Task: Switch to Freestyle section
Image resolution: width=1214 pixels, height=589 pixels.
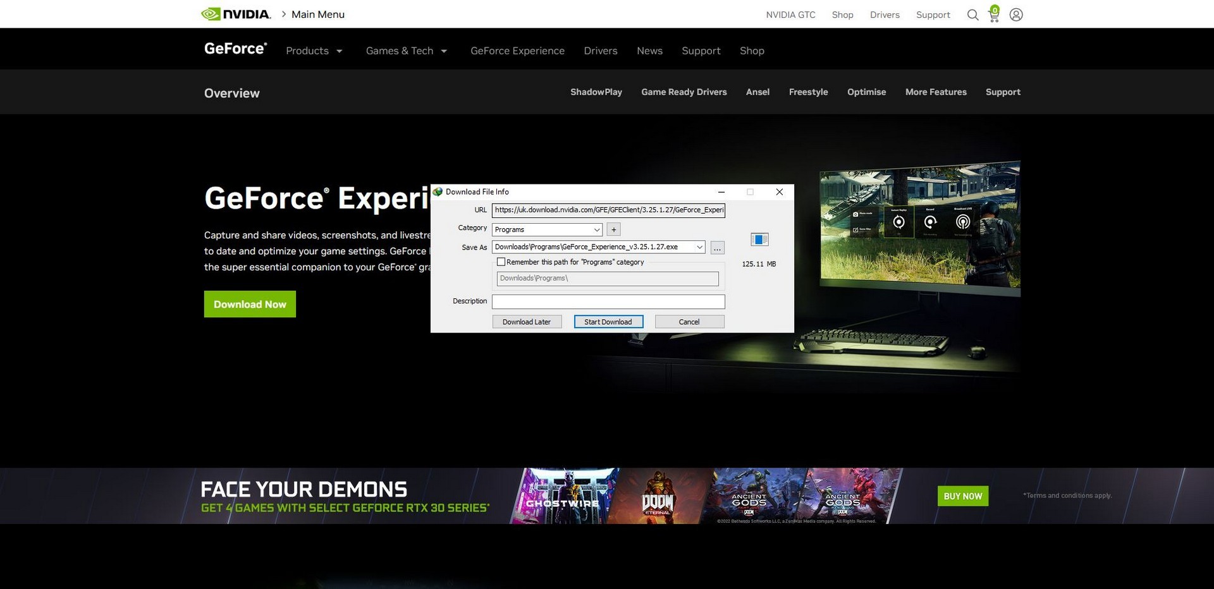Action: (808, 92)
